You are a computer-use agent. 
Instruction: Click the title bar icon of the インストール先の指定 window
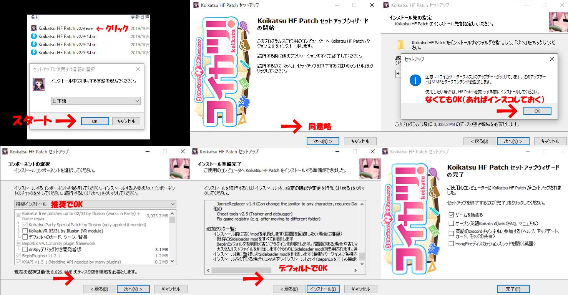tap(386, 5)
